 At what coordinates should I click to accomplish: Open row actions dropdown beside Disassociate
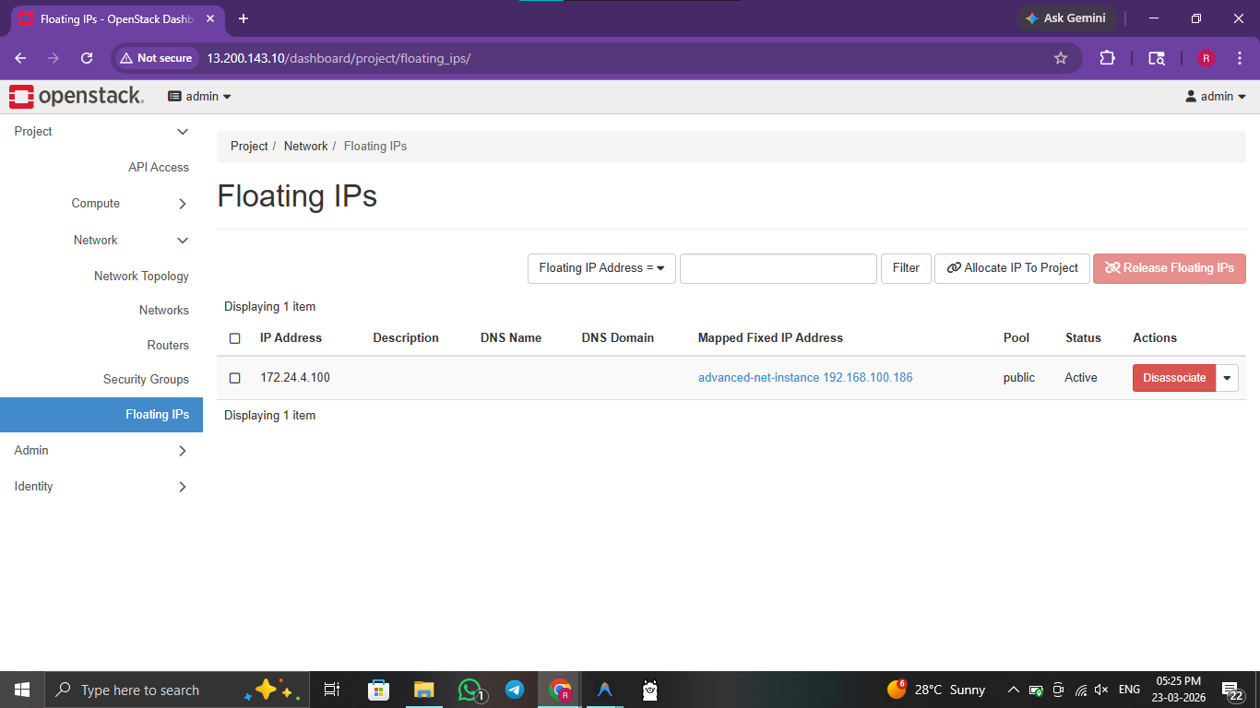click(x=1227, y=378)
